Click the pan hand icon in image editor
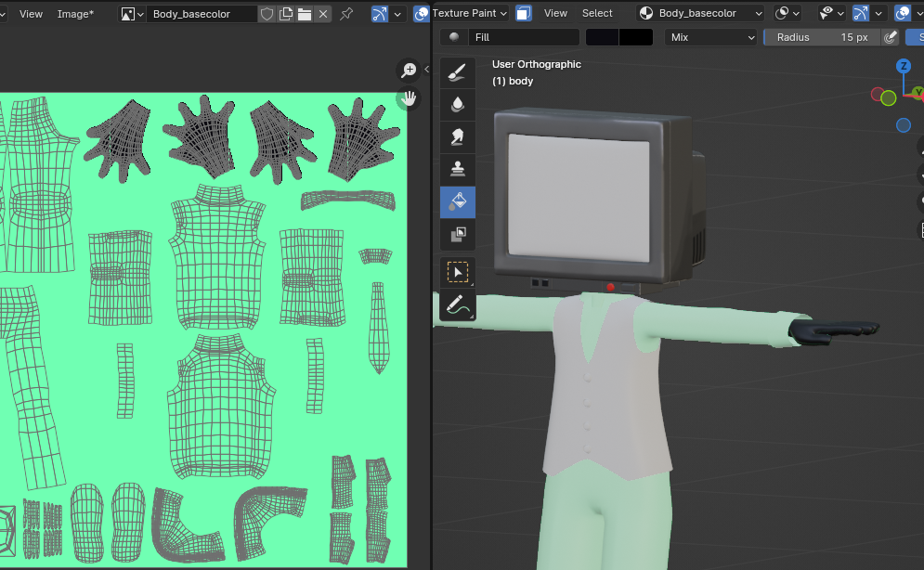 tap(409, 98)
